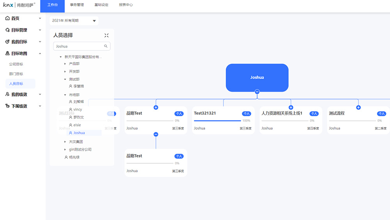This screenshot has height=220, width=390.
Task: Go to the 报表中心 tab
Action: coord(126,5)
